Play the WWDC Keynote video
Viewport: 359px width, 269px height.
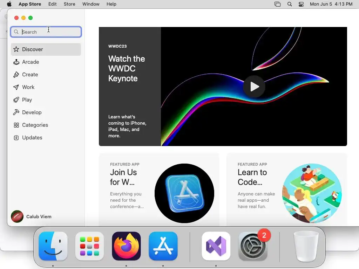[254, 87]
